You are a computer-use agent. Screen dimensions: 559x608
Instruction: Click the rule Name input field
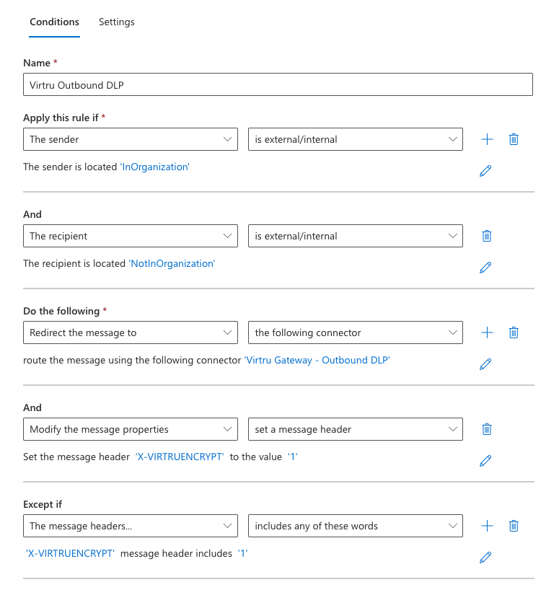(278, 84)
